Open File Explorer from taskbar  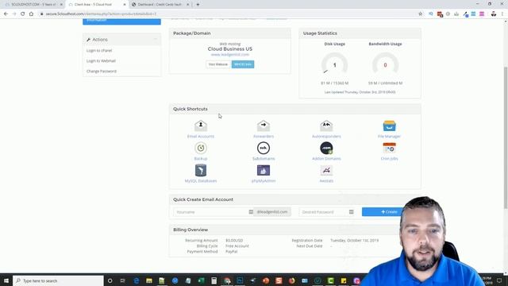pos(149,280)
